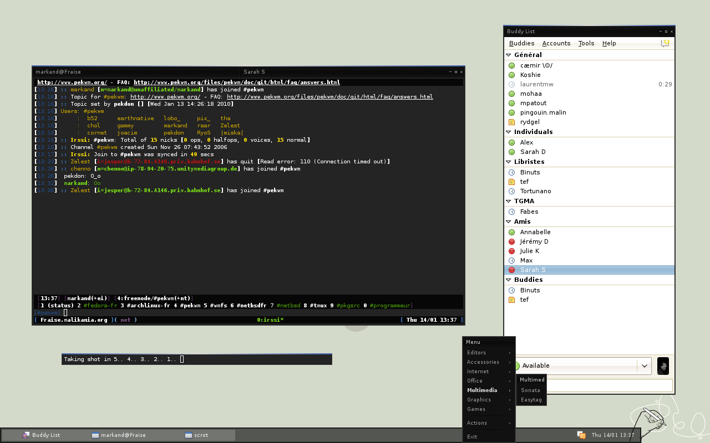710x443 pixels.
Task: Click pingouin.malin's green status icon
Action: tap(511, 112)
